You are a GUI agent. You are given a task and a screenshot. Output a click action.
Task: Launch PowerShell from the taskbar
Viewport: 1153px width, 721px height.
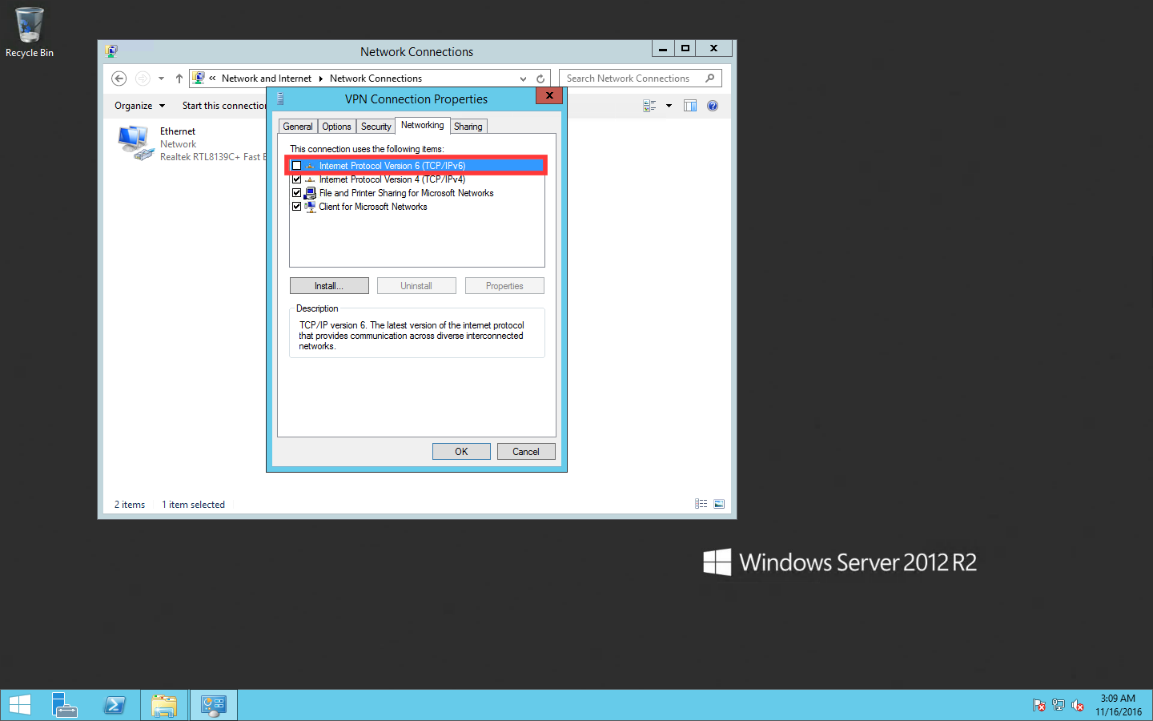coord(114,705)
